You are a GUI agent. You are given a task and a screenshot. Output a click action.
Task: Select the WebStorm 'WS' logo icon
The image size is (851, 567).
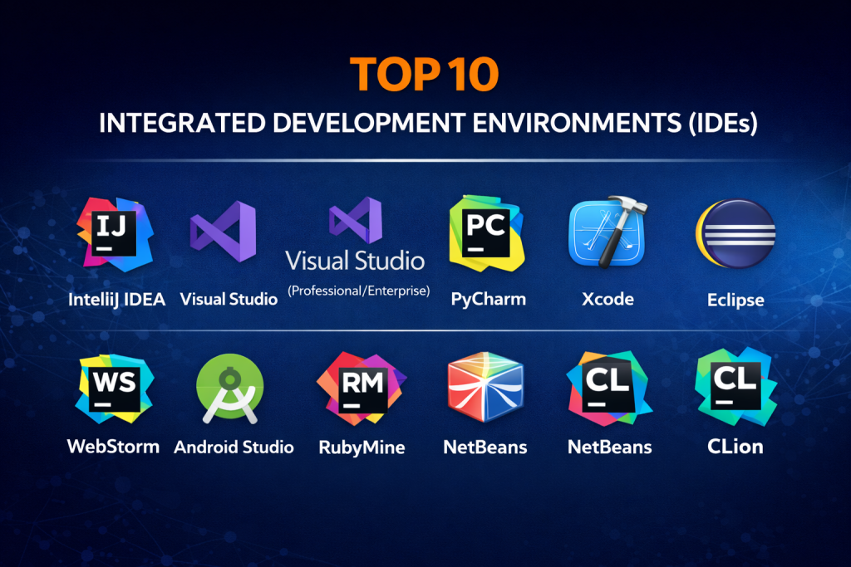(x=113, y=388)
